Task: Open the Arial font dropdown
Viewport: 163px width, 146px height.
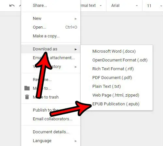Action: 124,6
